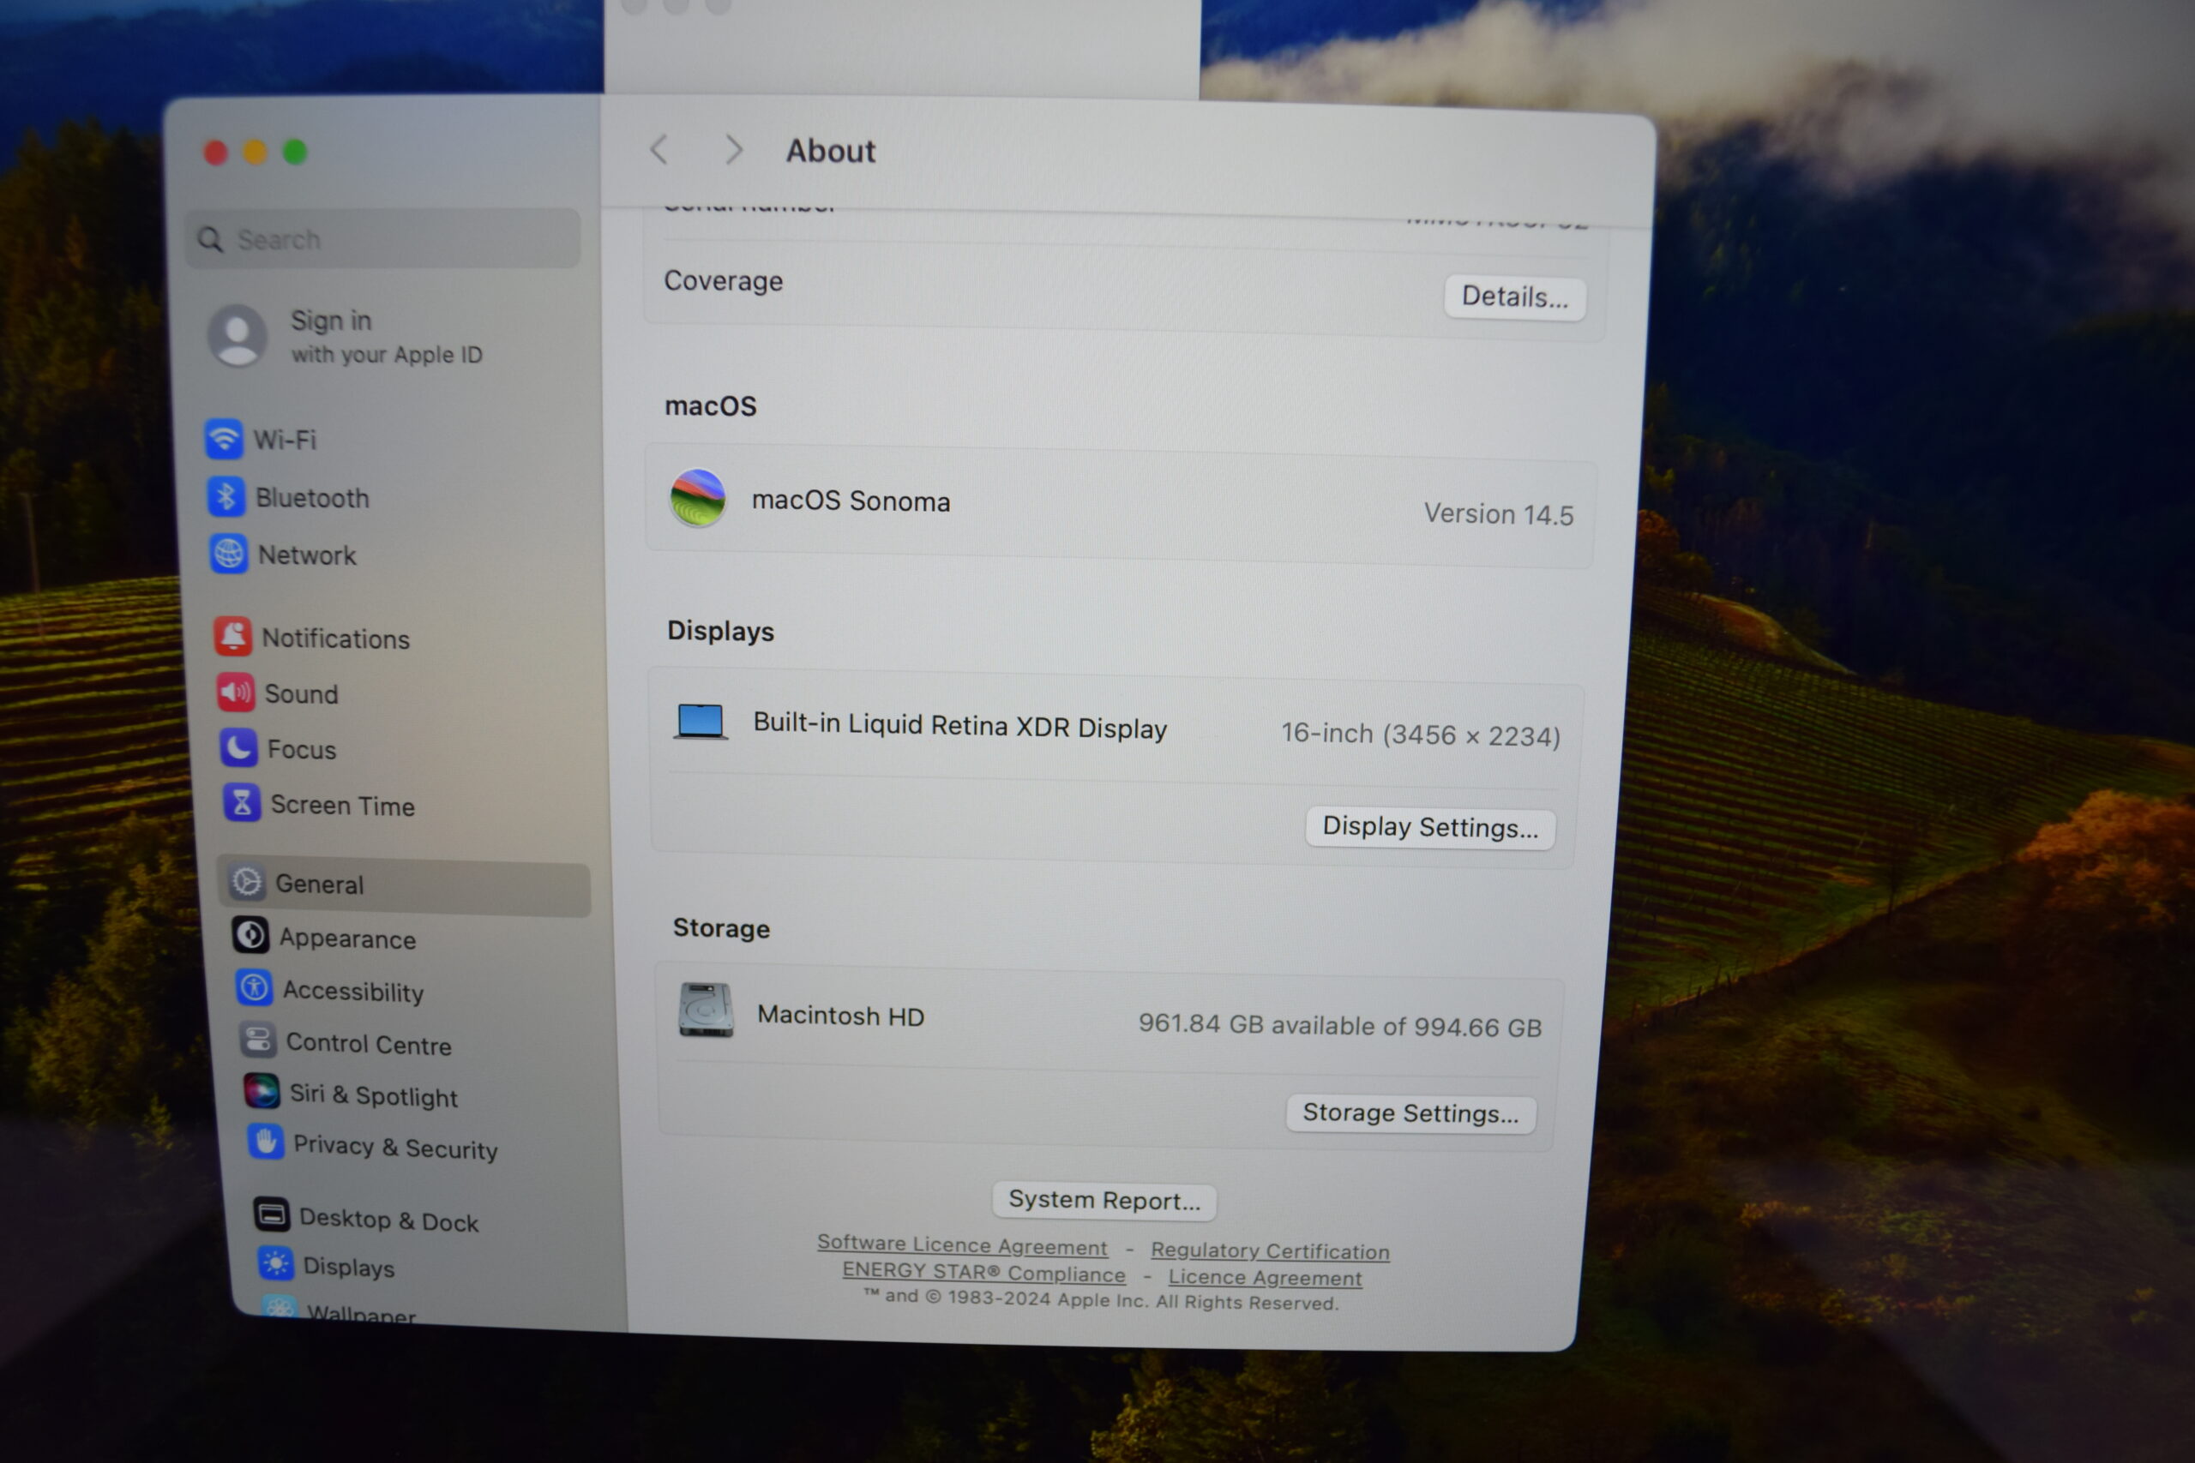
Task: Open Appearance icon in sidebar
Action: 251,936
